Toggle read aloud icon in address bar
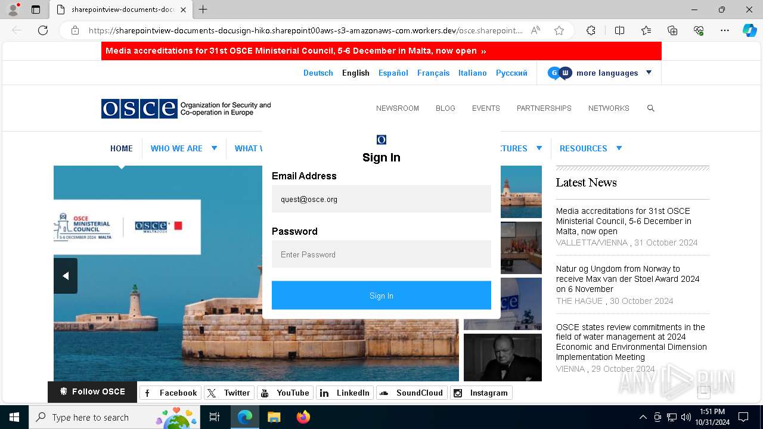 535,30
